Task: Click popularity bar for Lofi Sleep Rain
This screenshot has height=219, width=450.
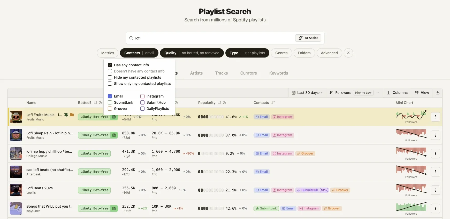Action: 211,135
